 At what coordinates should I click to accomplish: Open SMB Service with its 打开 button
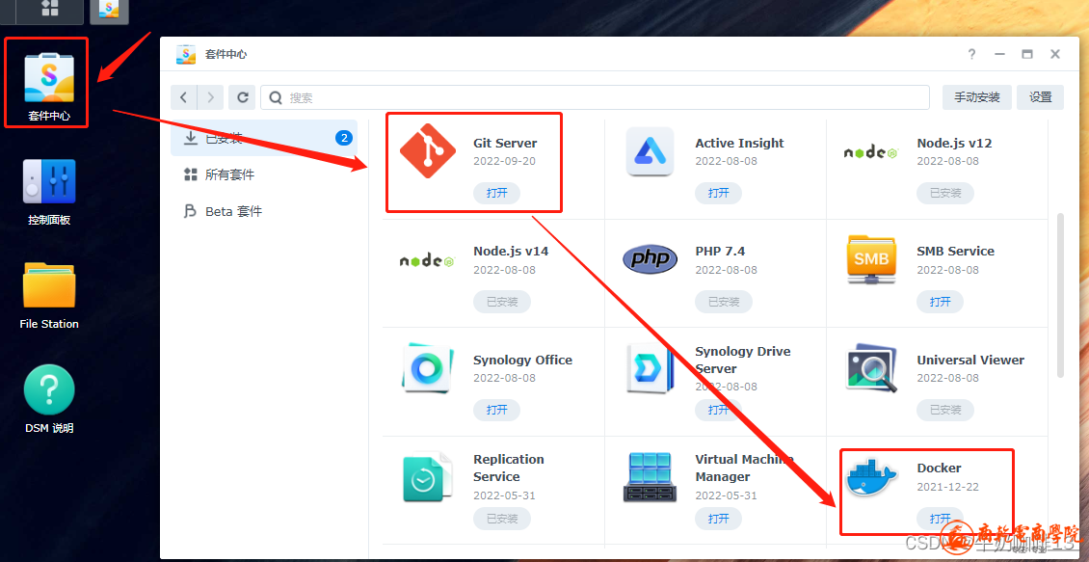940,302
